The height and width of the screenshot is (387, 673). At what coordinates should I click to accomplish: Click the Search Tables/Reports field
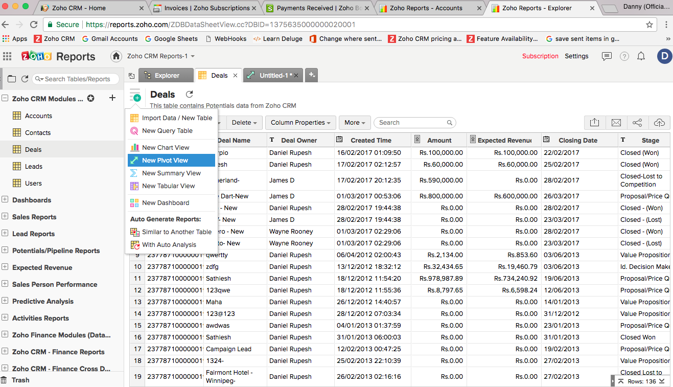tap(76, 79)
